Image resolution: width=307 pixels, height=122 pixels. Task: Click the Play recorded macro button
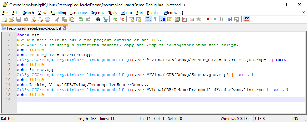tap(222, 19)
